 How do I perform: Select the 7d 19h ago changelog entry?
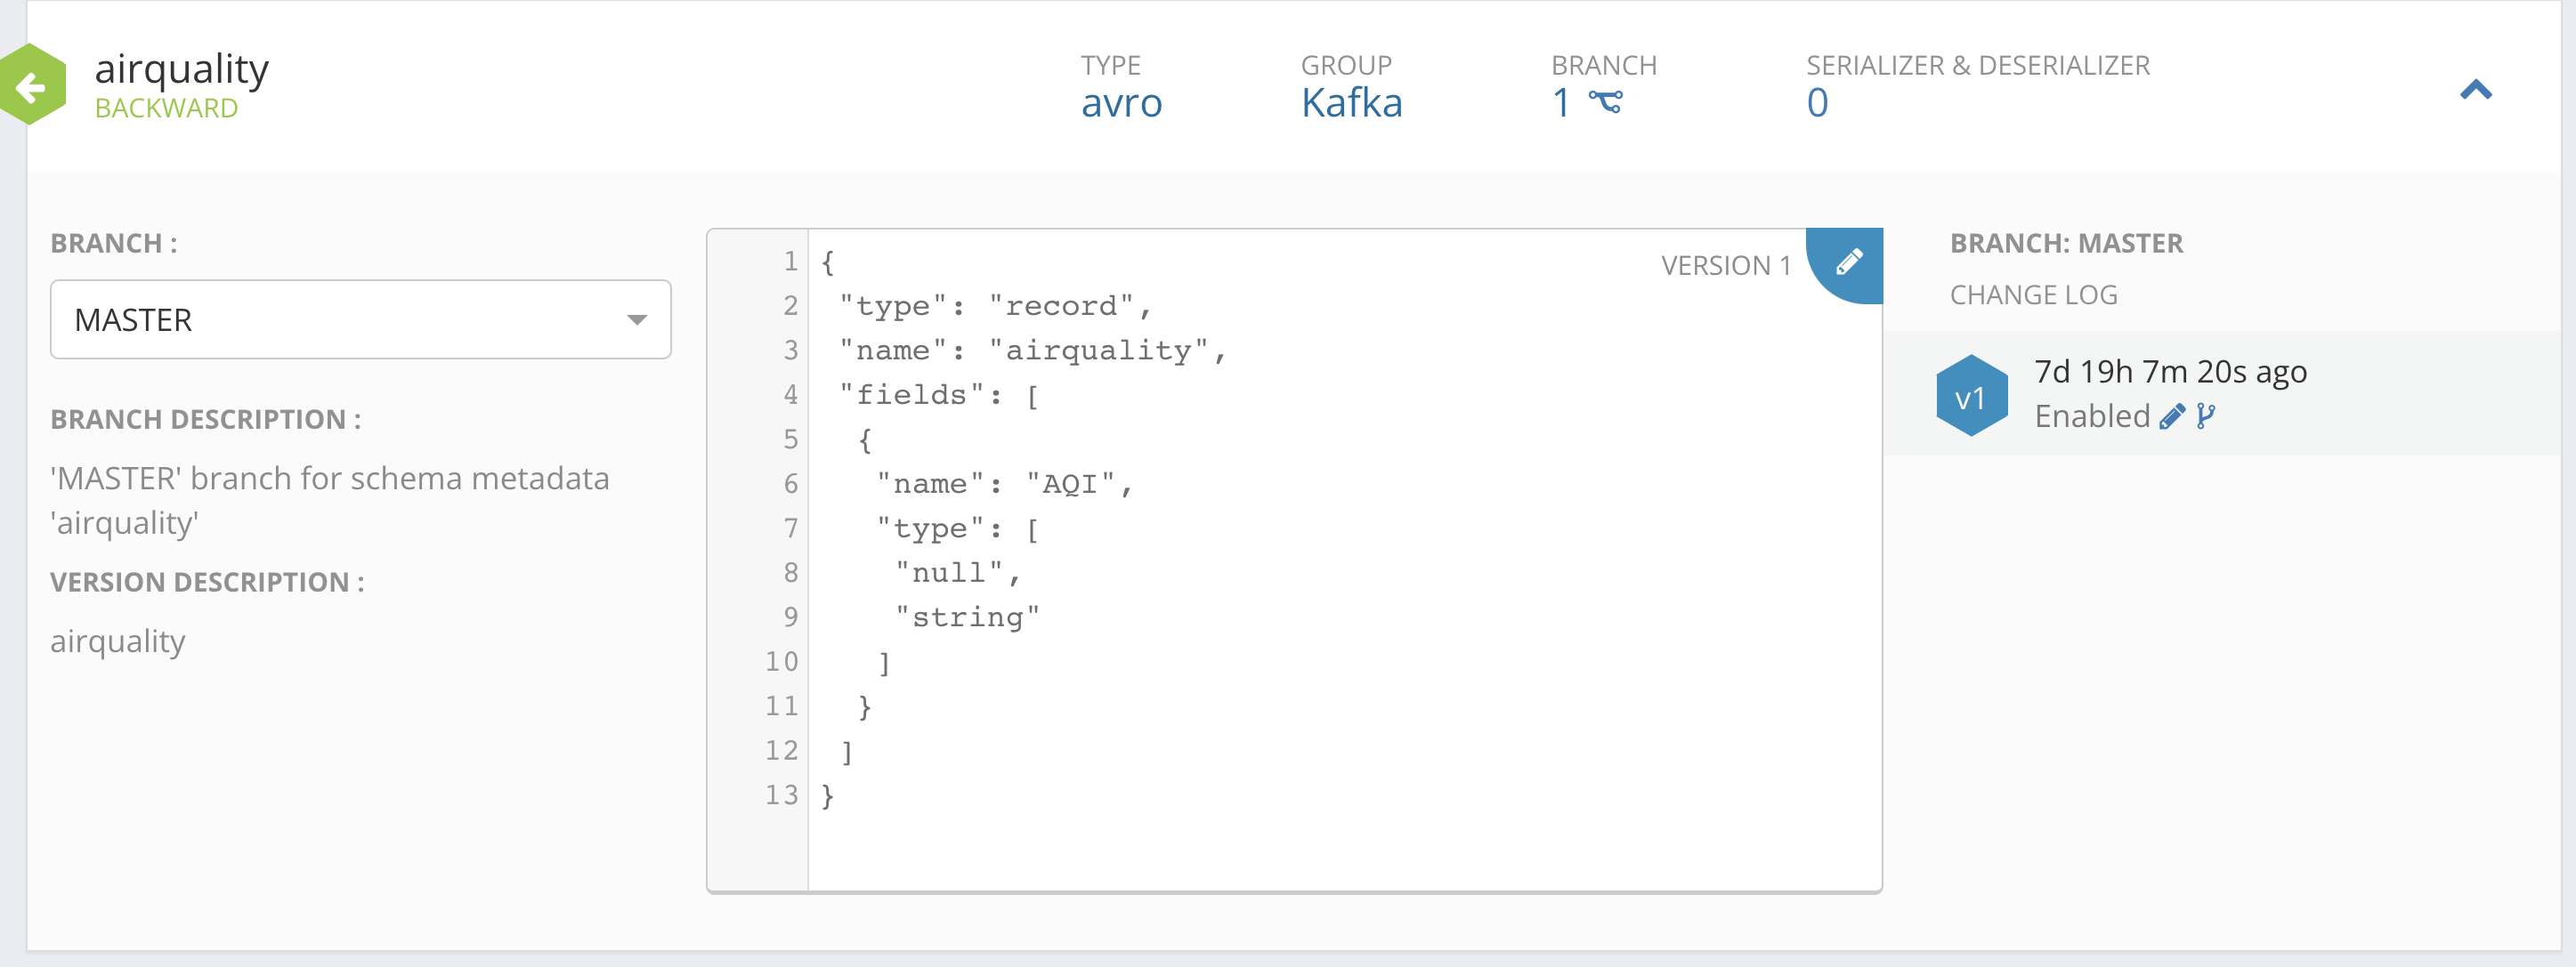click(2170, 372)
